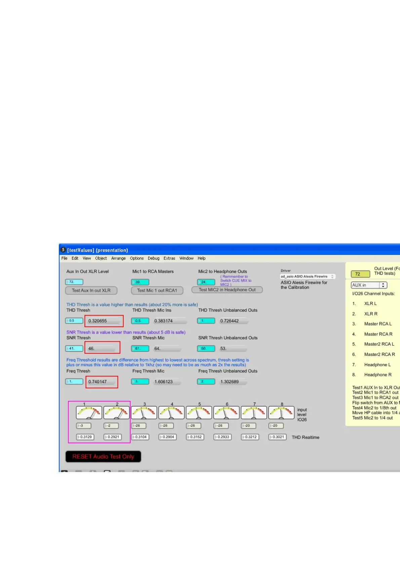Image resolution: width=400 pixels, height=567 pixels.
Task: Select the Aux In Out XLR Level number box
Action: 74,282
